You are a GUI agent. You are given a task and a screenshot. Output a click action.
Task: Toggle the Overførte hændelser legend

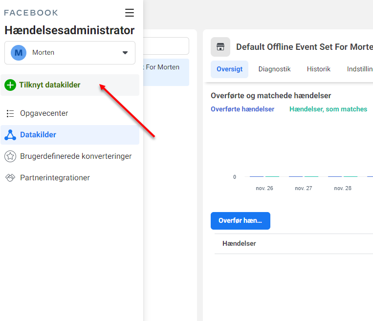click(x=242, y=109)
